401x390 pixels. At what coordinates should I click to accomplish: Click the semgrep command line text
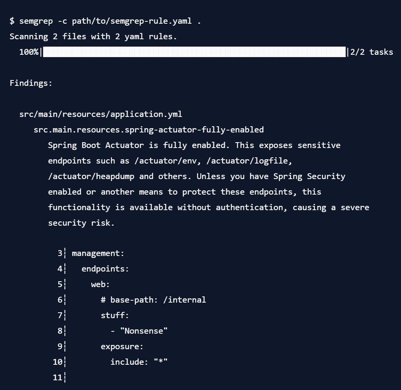tap(105, 21)
